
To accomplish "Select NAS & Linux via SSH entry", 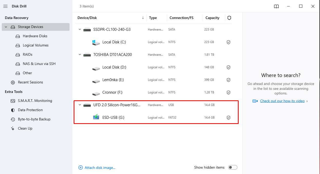I will tap(39, 64).
